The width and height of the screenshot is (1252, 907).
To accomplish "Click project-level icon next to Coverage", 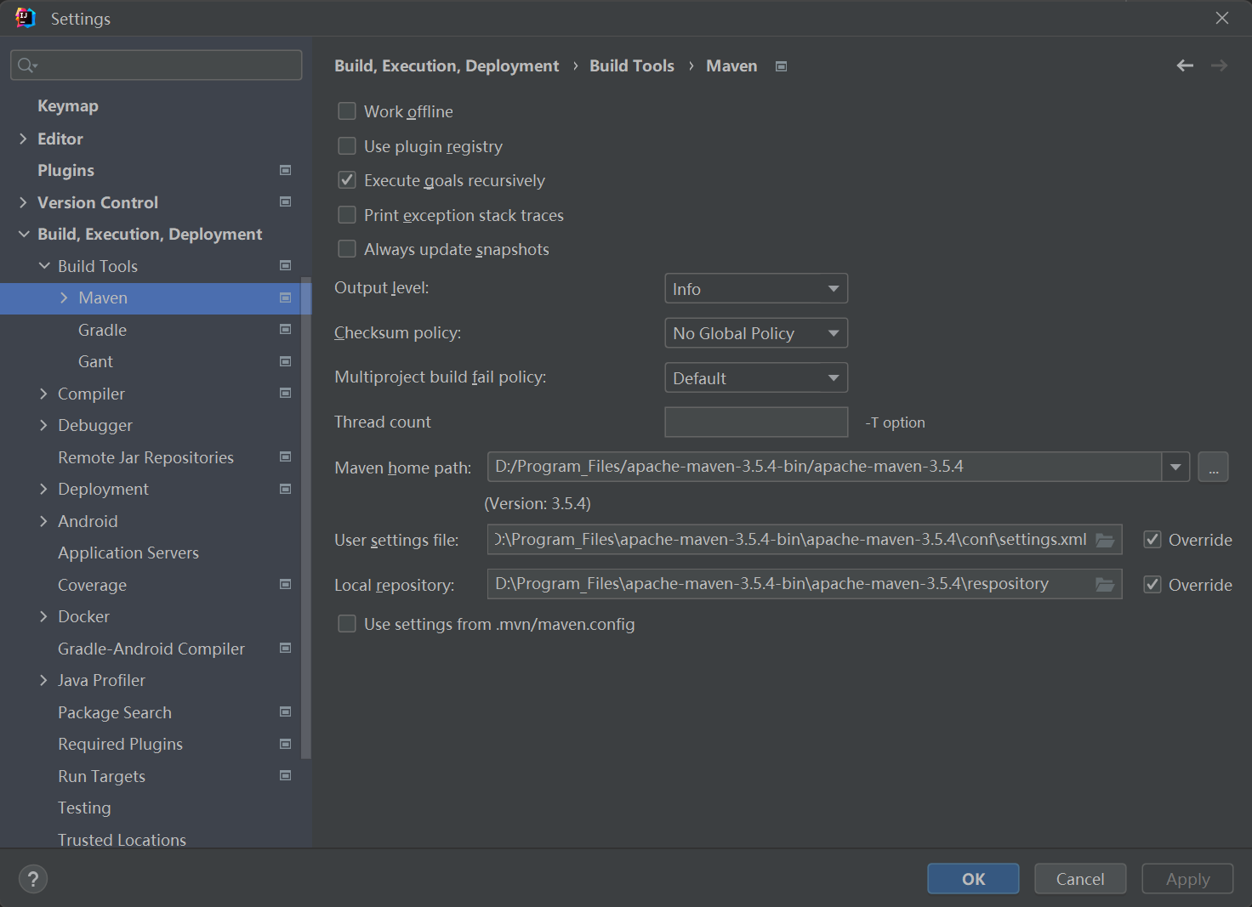I will click(x=286, y=584).
